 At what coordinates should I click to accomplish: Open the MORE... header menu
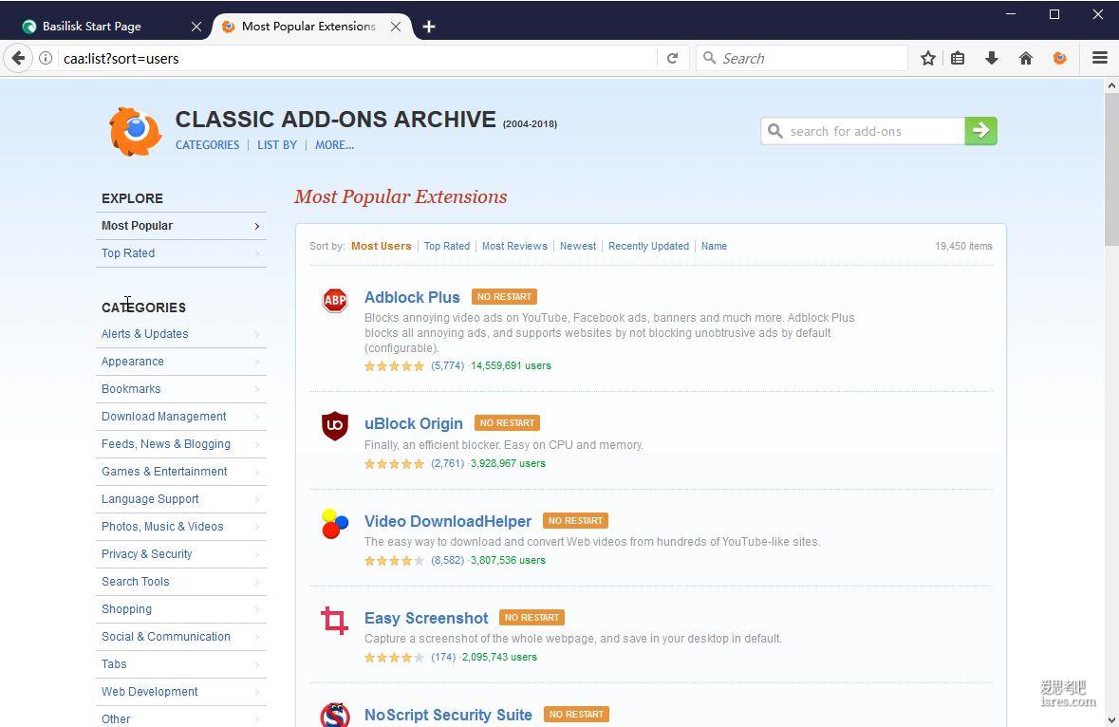(x=335, y=145)
